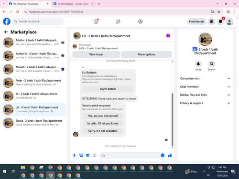
Task: Open the listing thumbnail in right panel
Action: pyautogui.click(x=205, y=39)
